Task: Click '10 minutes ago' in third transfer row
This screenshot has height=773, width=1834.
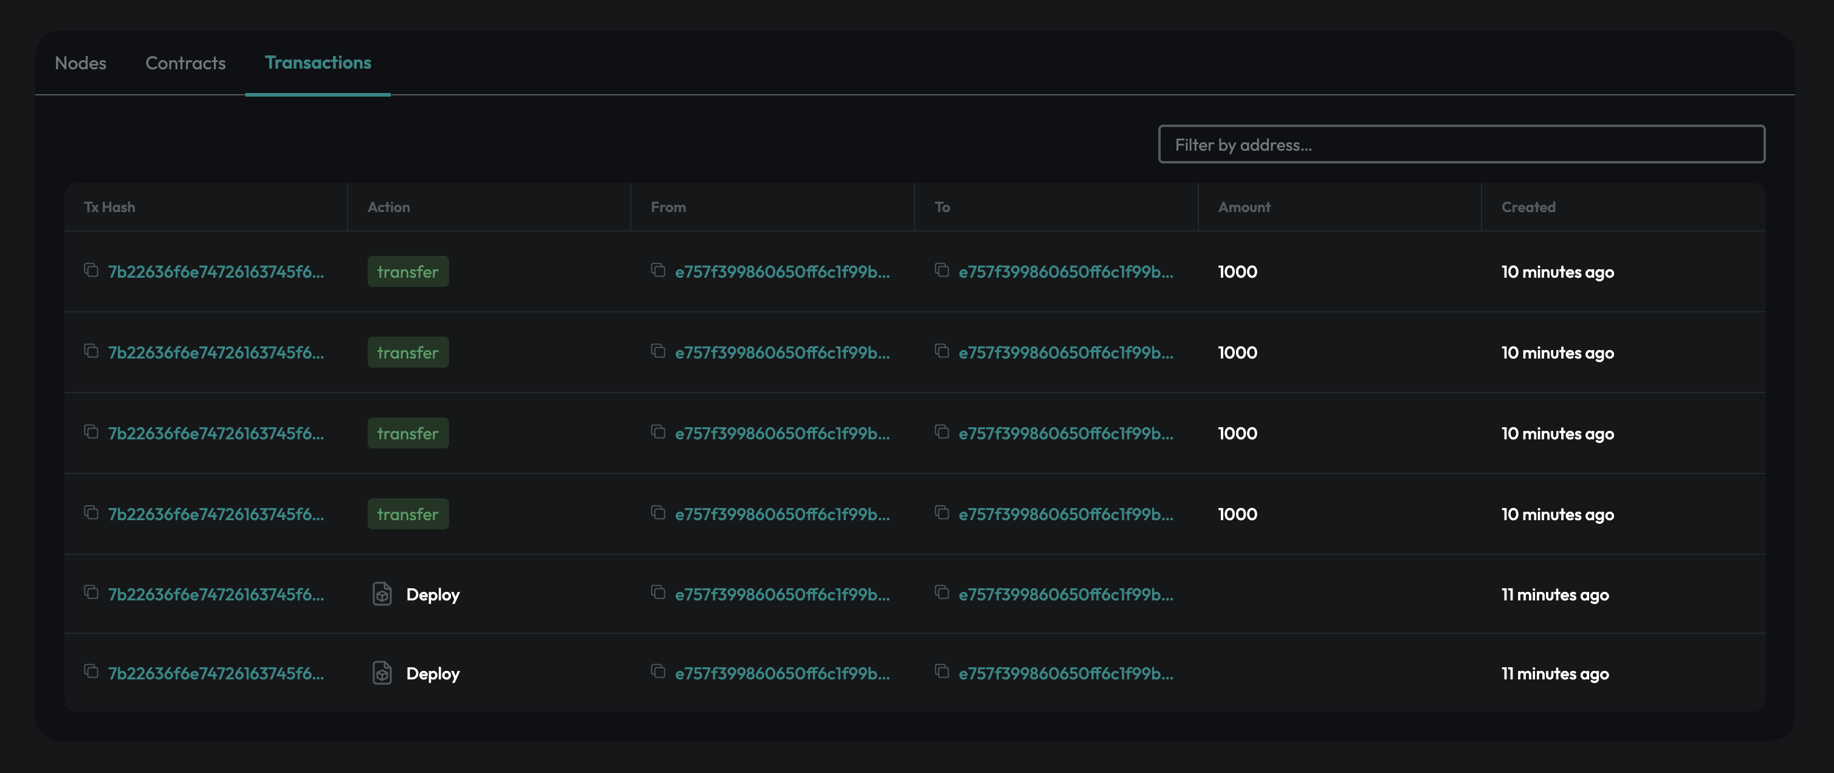Action: [x=1558, y=433]
